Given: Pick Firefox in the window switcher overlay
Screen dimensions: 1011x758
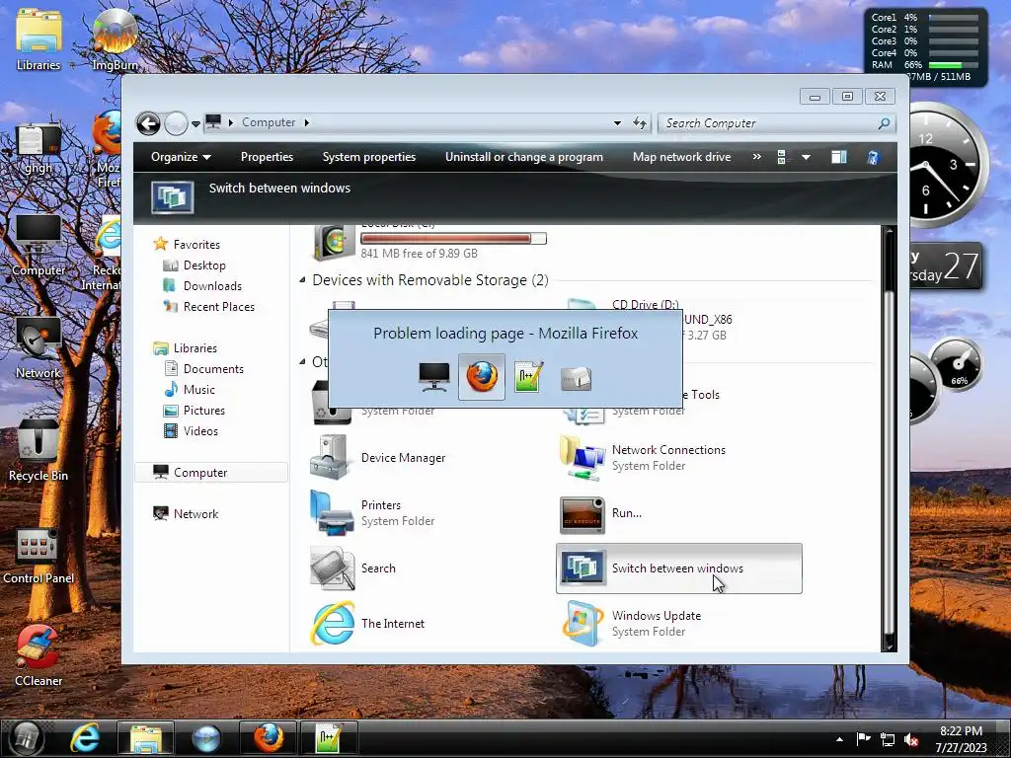Looking at the screenshot, I should point(482,377).
